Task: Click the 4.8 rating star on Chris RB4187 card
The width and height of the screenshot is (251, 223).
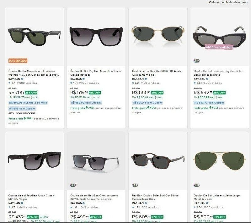Action: pos(71,207)
